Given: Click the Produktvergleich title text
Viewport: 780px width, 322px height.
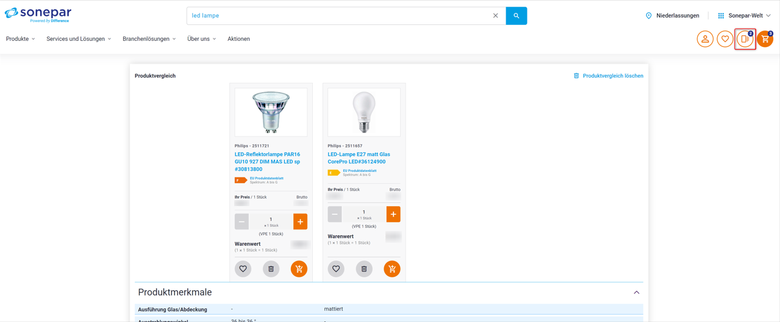Looking at the screenshot, I should click(155, 76).
